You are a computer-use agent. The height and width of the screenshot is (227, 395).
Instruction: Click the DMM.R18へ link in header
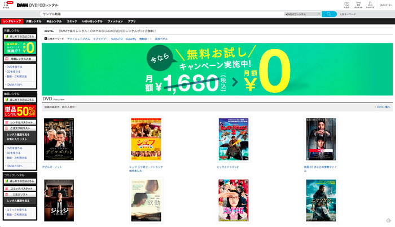point(385,5)
